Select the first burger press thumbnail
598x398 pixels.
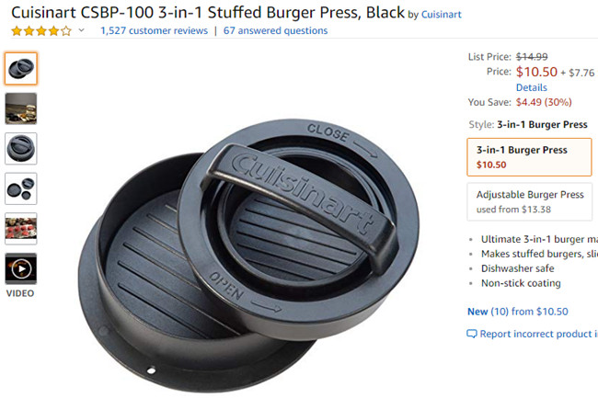[x=20, y=68]
